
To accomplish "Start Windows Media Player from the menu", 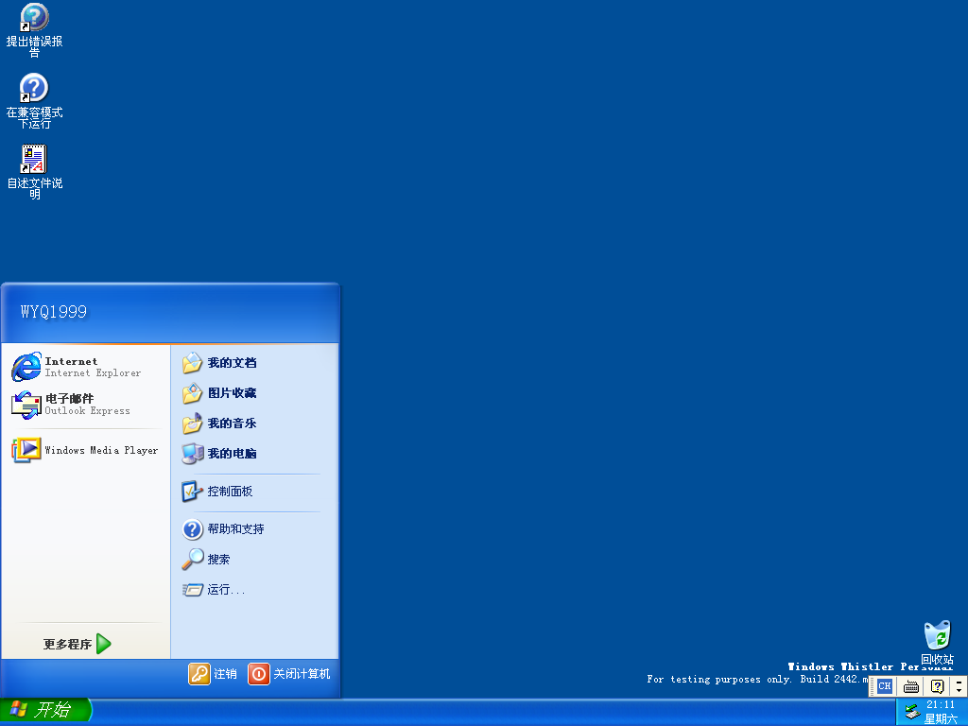I will point(86,450).
